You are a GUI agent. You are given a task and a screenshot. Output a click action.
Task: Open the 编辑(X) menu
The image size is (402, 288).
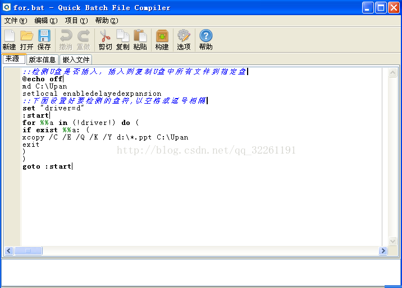pos(46,21)
